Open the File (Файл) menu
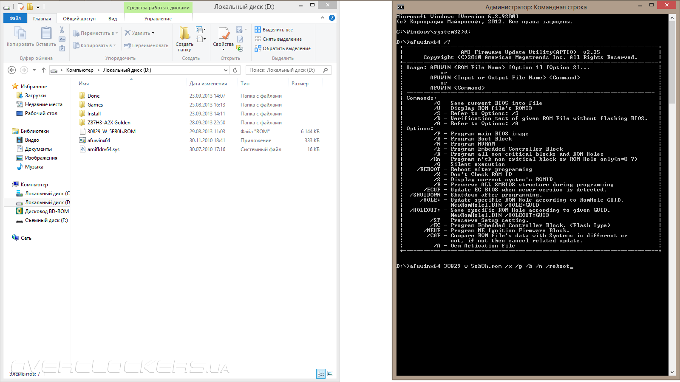Viewport: 680px width, 382px height. pyautogui.click(x=15, y=18)
